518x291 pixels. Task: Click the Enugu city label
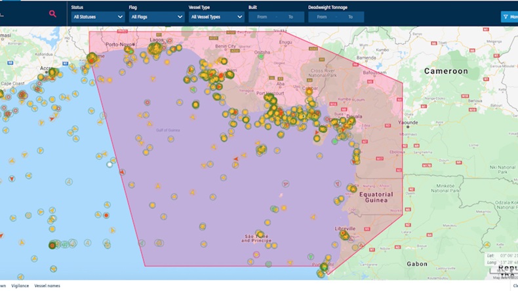click(x=285, y=43)
